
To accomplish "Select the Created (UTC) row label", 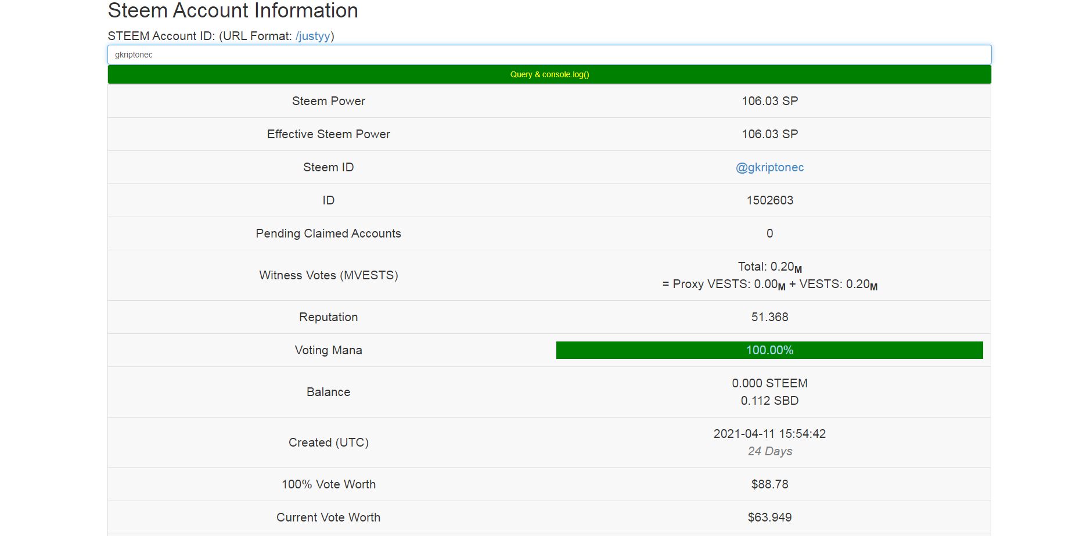I will [x=329, y=443].
